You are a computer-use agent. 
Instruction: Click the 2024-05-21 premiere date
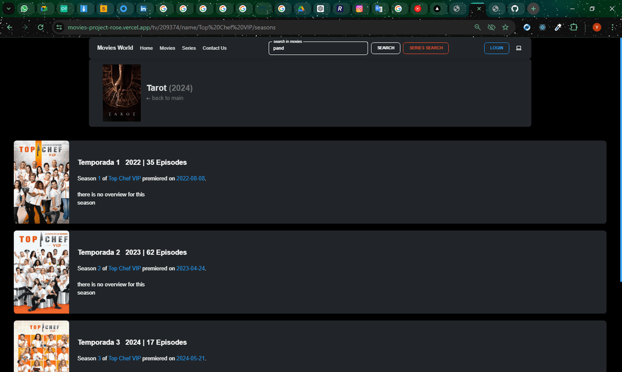click(x=190, y=359)
